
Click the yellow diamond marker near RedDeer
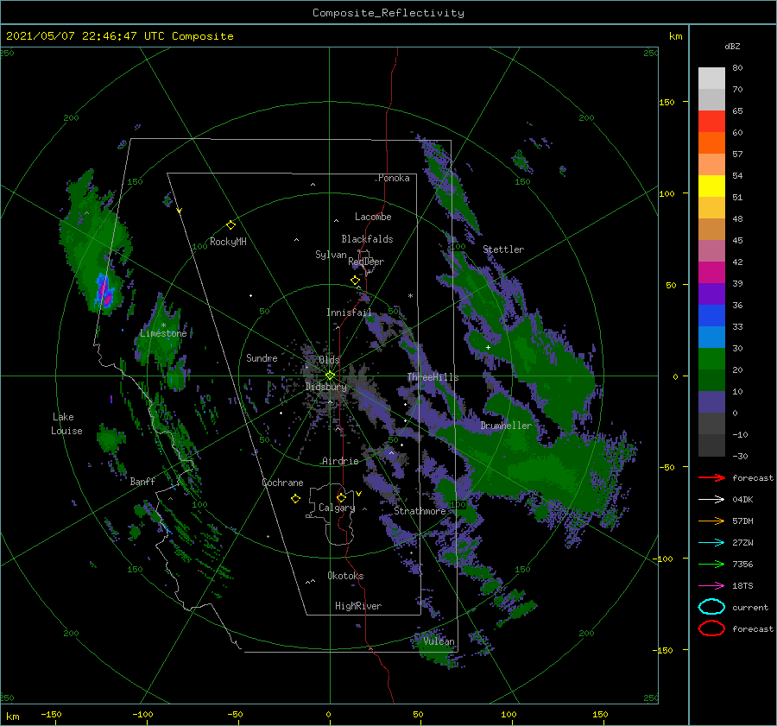coord(355,281)
